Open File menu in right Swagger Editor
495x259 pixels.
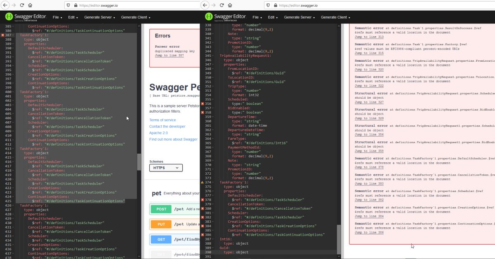(x=257, y=17)
